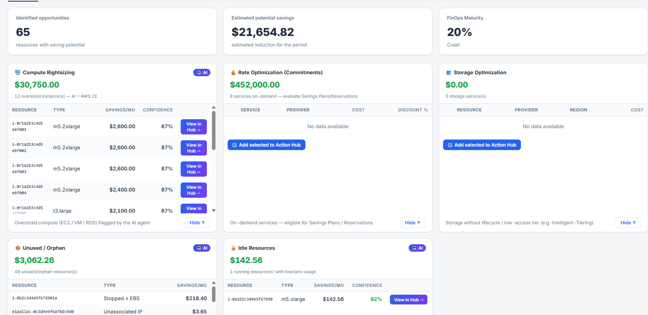Click the REGION column header in Storage

(x=578, y=110)
